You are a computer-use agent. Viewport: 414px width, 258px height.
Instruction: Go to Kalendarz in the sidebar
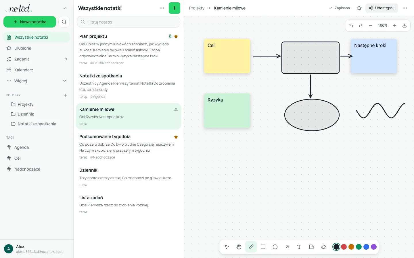pos(37,70)
